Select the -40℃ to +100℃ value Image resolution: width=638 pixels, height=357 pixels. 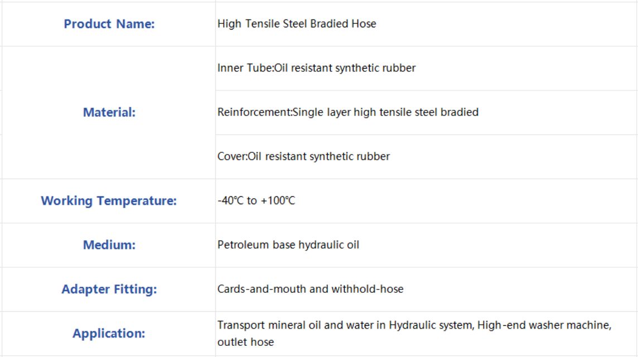(257, 201)
